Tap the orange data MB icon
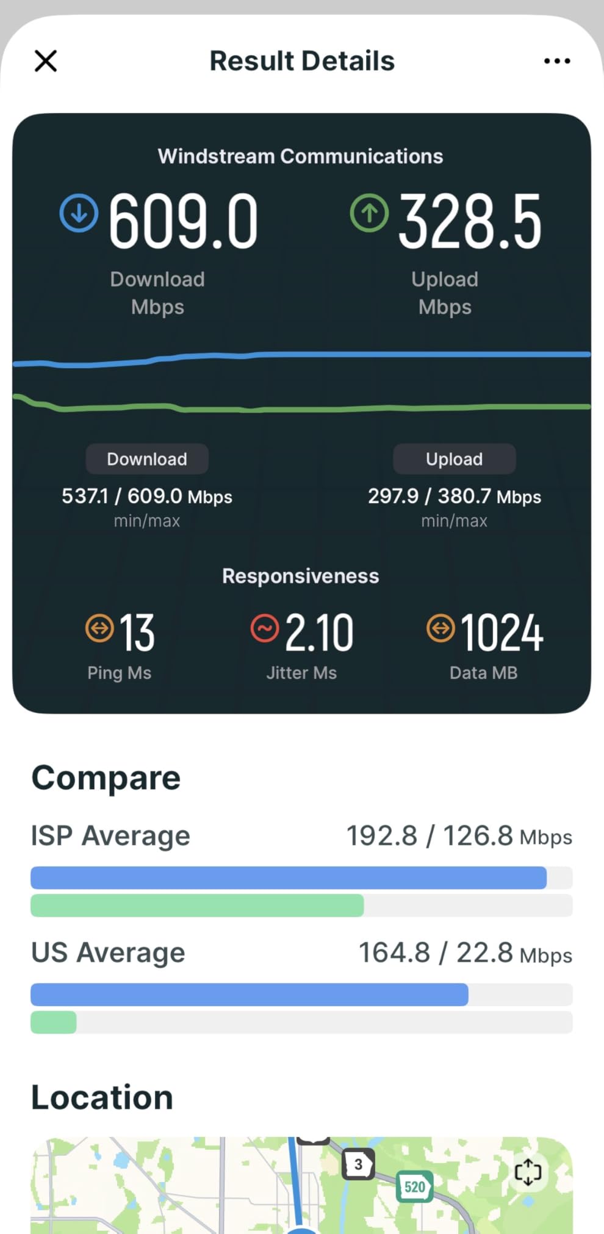604x1234 pixels. click(x=440, y=628)
